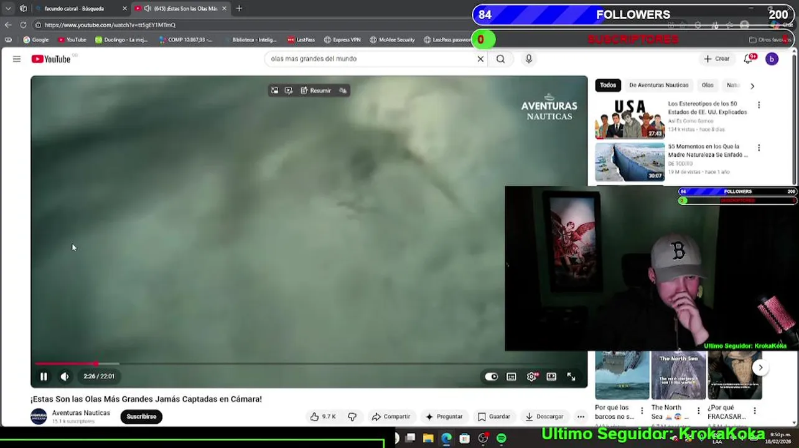
Task: Open a new browser tab
Action: 239,9
